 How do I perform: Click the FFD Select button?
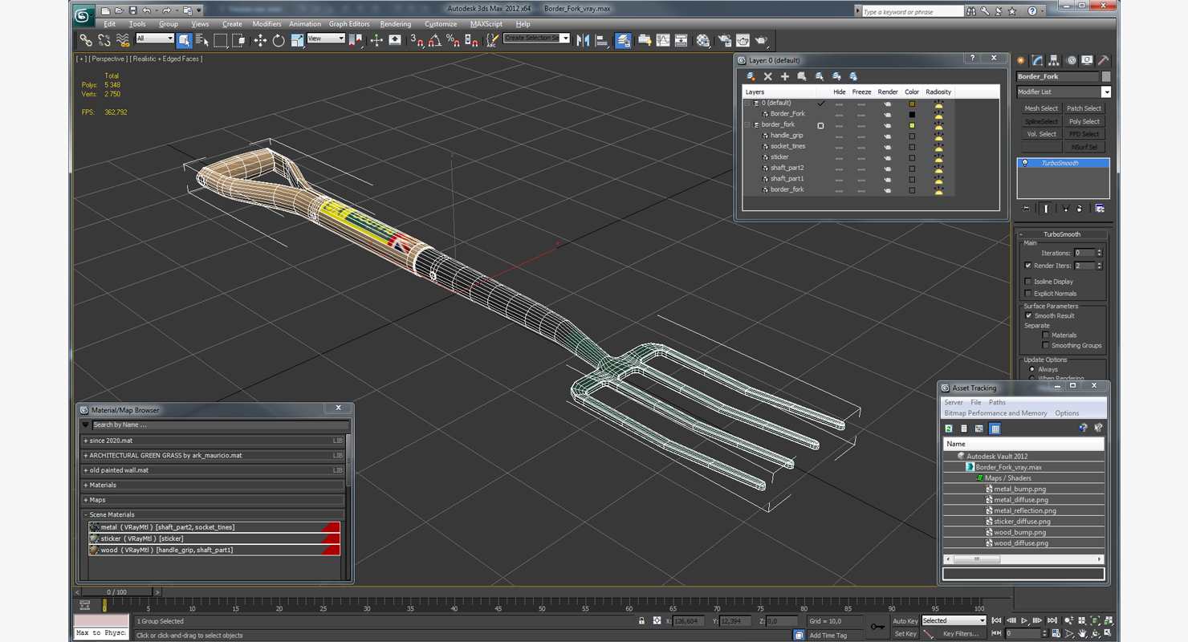(x=1084, y=134)
